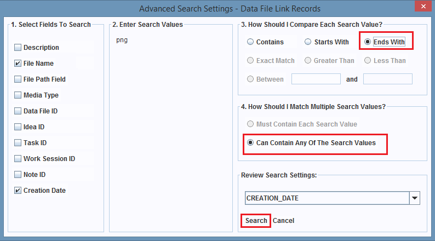Check the Description field checkbox
The image size is (435, 241).
18,48
